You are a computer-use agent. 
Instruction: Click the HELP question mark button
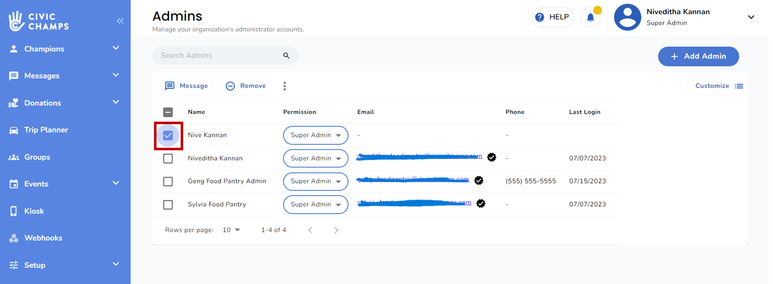coord(553,18)
